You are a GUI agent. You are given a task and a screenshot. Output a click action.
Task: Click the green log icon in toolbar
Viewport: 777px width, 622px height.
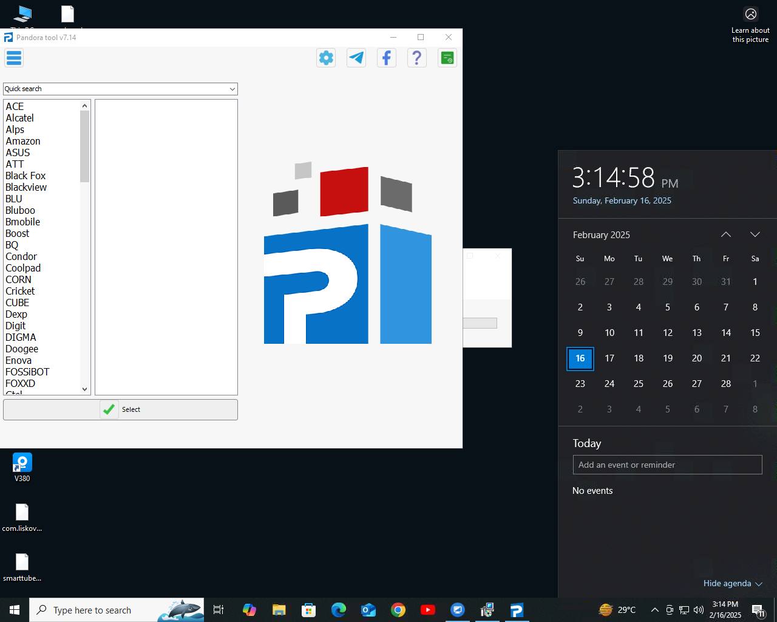tap(447, 58)
